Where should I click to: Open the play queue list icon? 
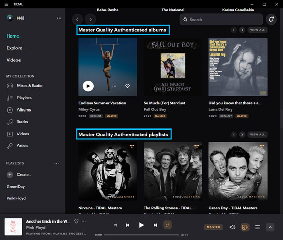[258, 227]
